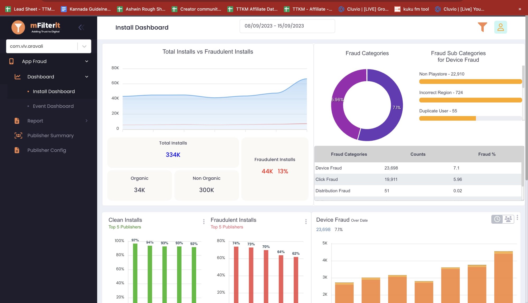Screen dimensions: 528x303
Task: Expand the App Fraud section chevron
Action: 87,61
